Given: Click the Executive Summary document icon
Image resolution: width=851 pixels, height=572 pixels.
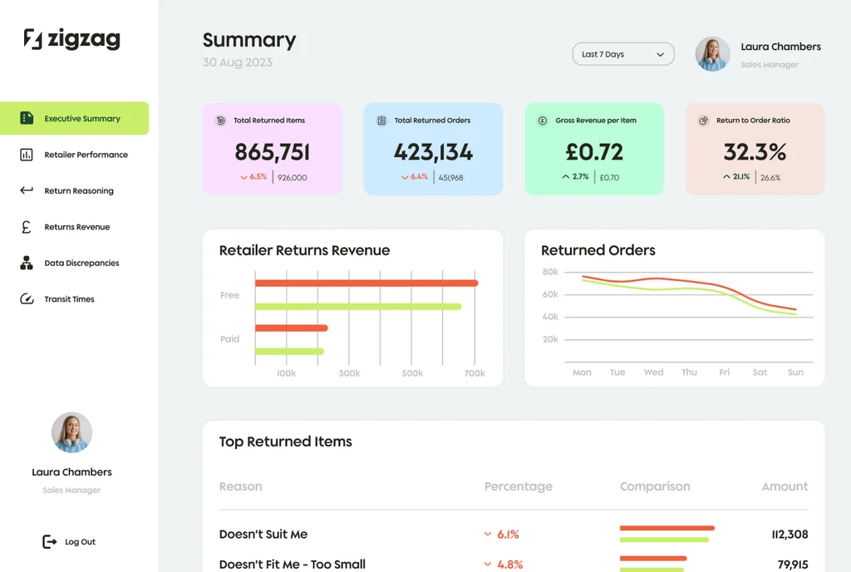Looking at the screenshot, I should (x=27, y=118).
